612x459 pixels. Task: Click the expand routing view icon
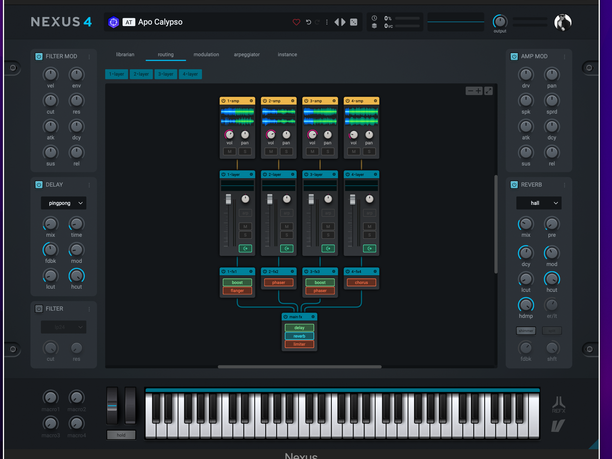[489, 91]
